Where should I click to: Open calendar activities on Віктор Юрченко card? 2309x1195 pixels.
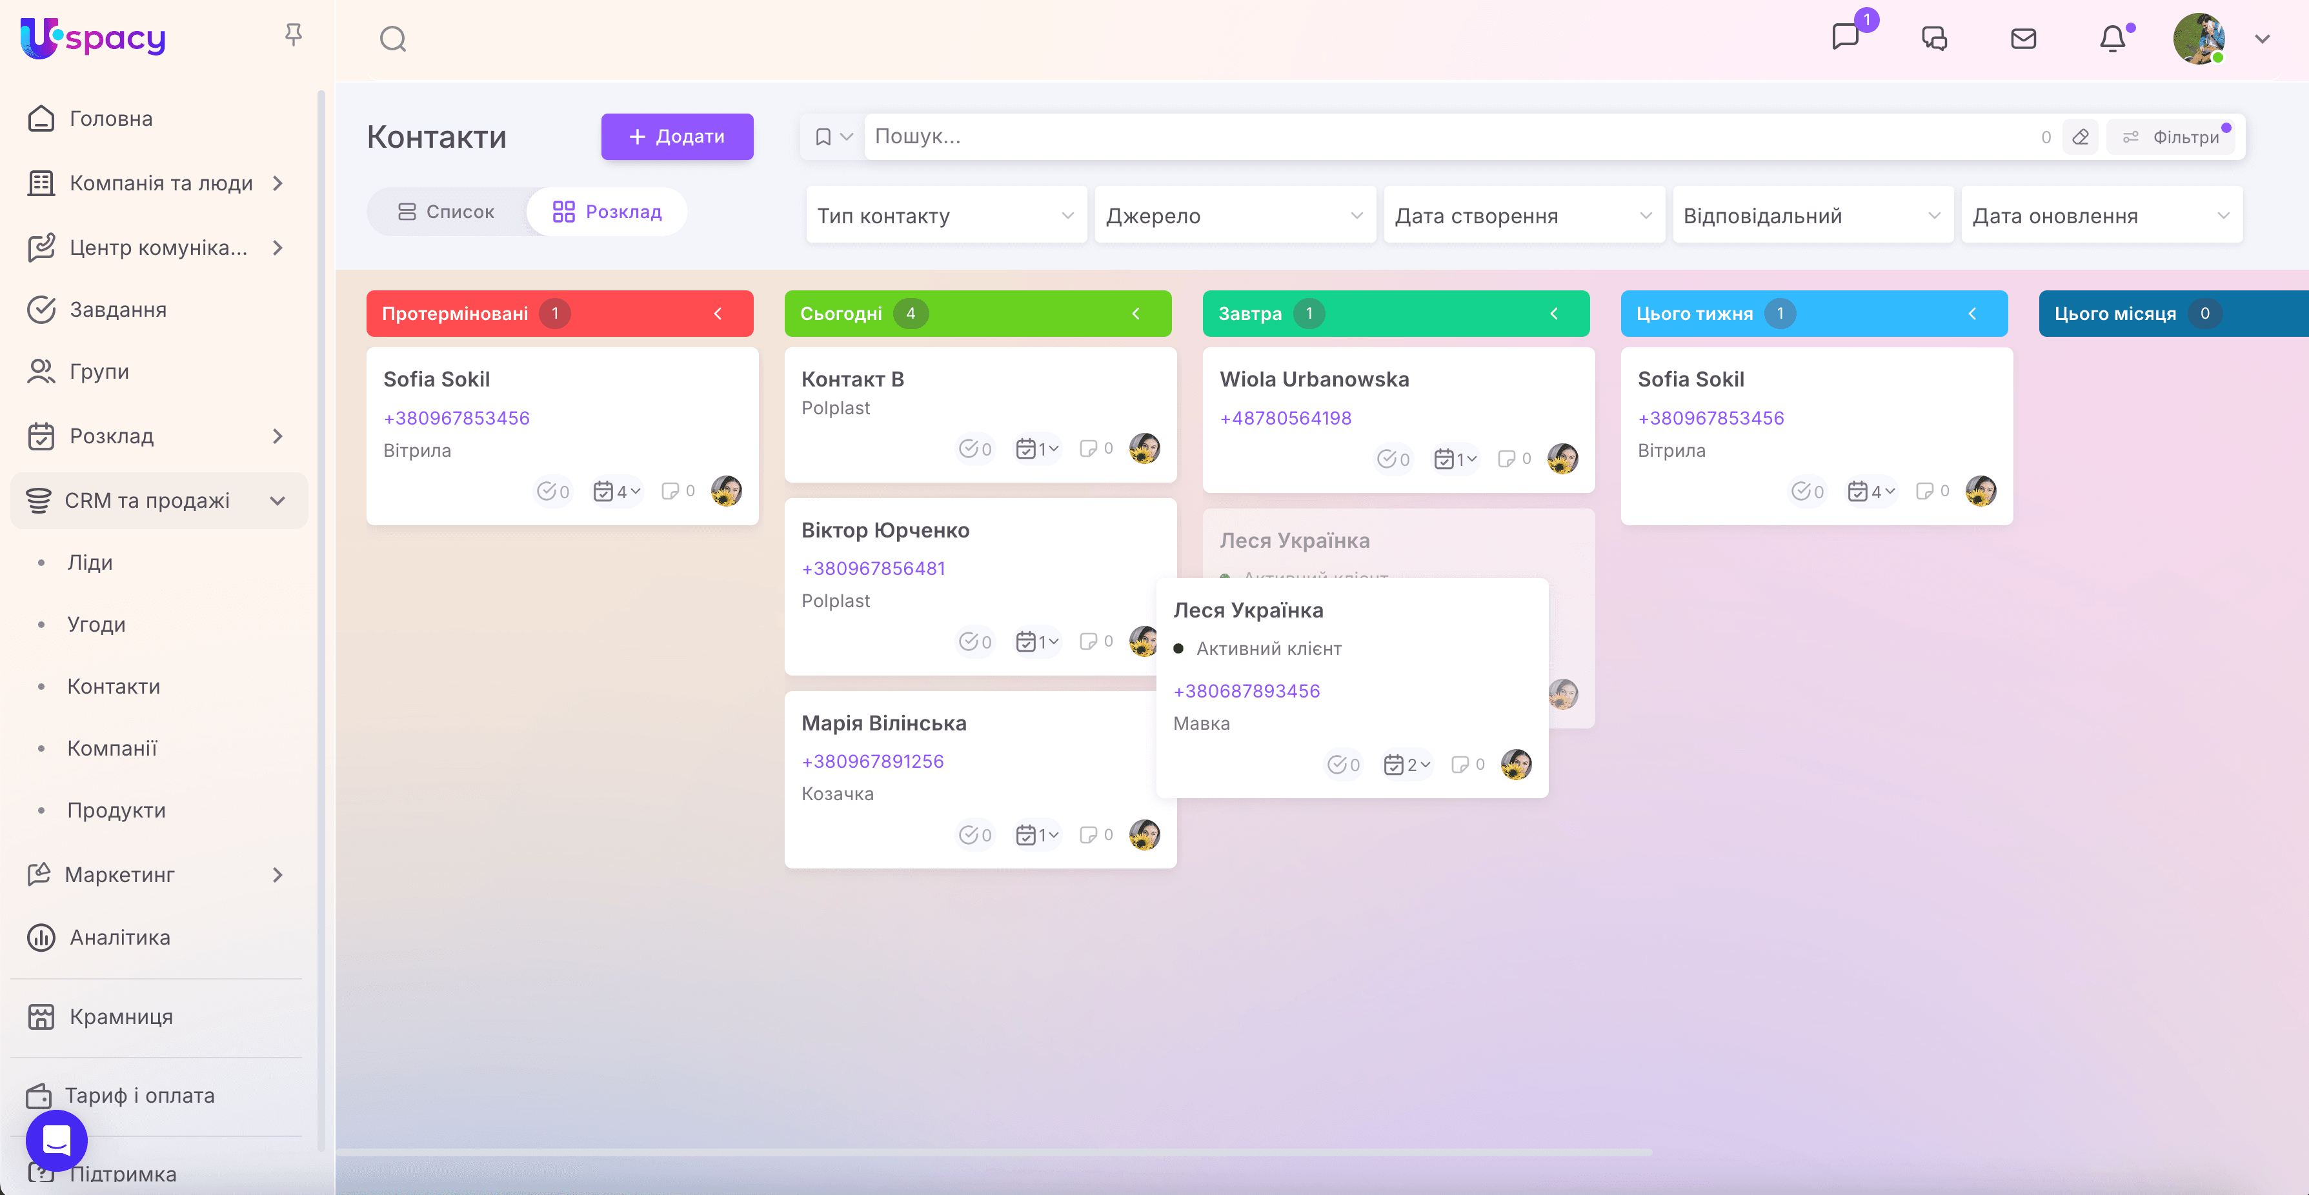pos(1037,641)
